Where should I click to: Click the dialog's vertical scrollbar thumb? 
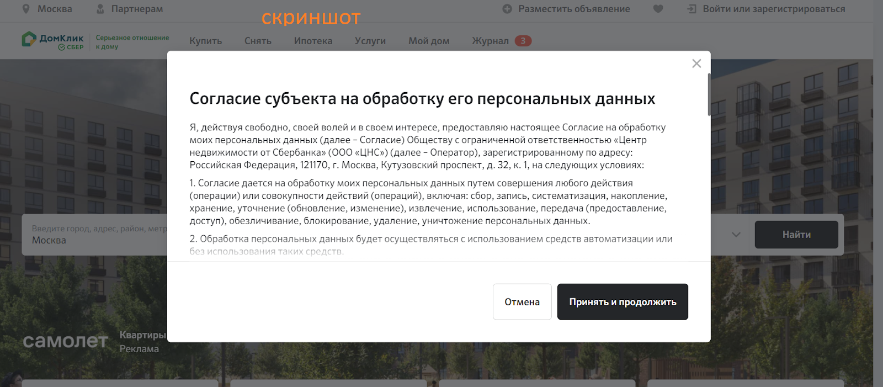[x=709, y=94]
